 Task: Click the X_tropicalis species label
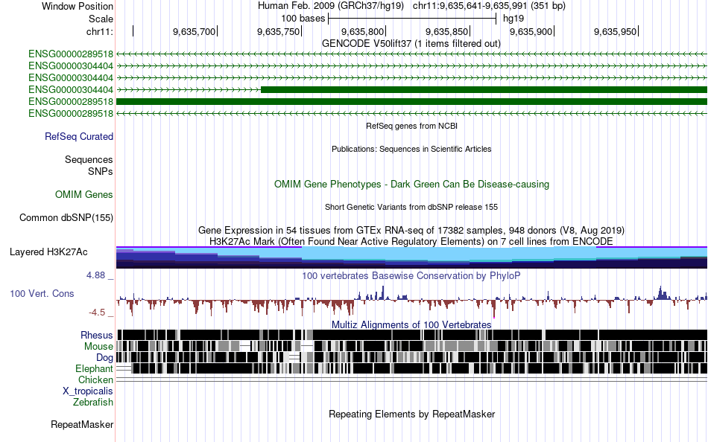(88, 391)
